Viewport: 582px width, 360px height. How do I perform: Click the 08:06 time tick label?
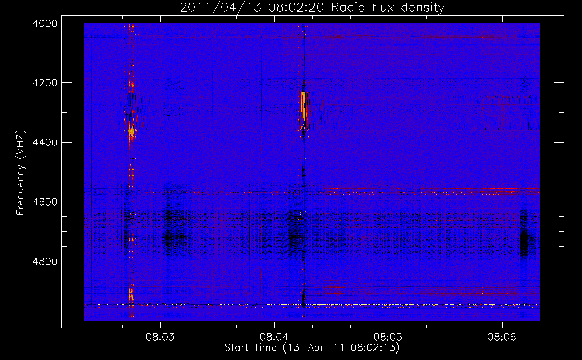point(502,337)
